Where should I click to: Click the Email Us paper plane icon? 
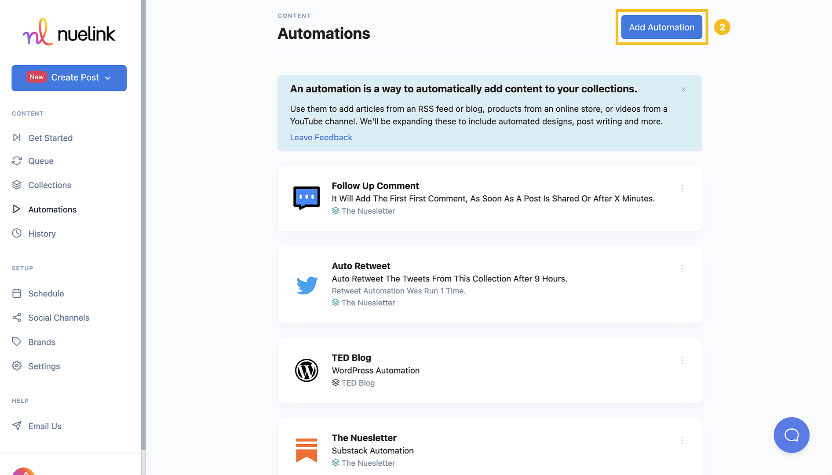pos(17,425)
